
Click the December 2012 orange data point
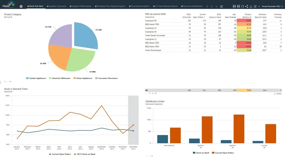[133, 125]
